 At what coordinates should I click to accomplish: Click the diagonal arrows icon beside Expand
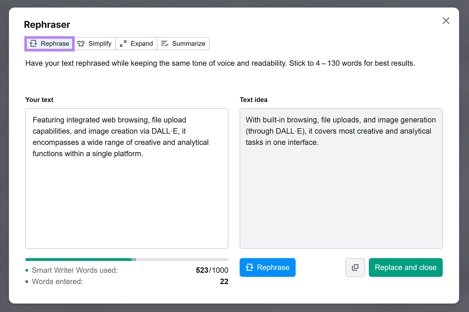[123, 43]
